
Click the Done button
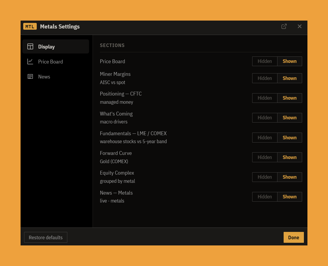pyautogui.click(x=294, y=237)
